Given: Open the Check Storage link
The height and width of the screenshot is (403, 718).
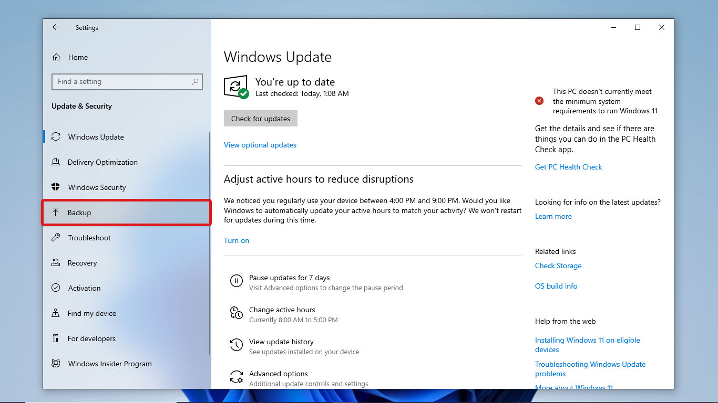Looking at the screenshot, I should coord(558,266).
